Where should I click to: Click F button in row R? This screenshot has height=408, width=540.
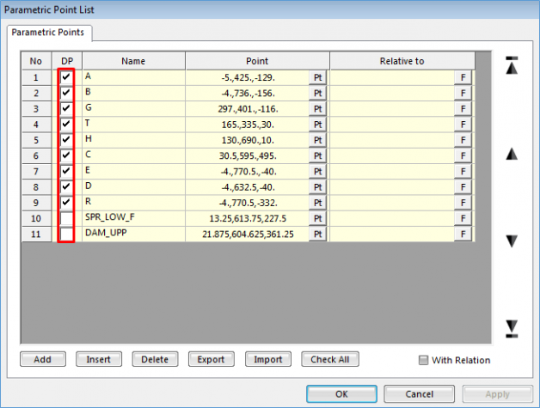click(463, 203)
